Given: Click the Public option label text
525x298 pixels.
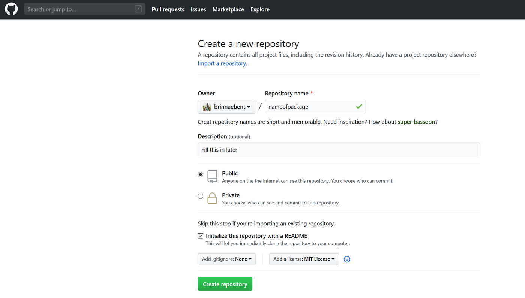Looking at the screenshot, I should click(x=230, y=173).
